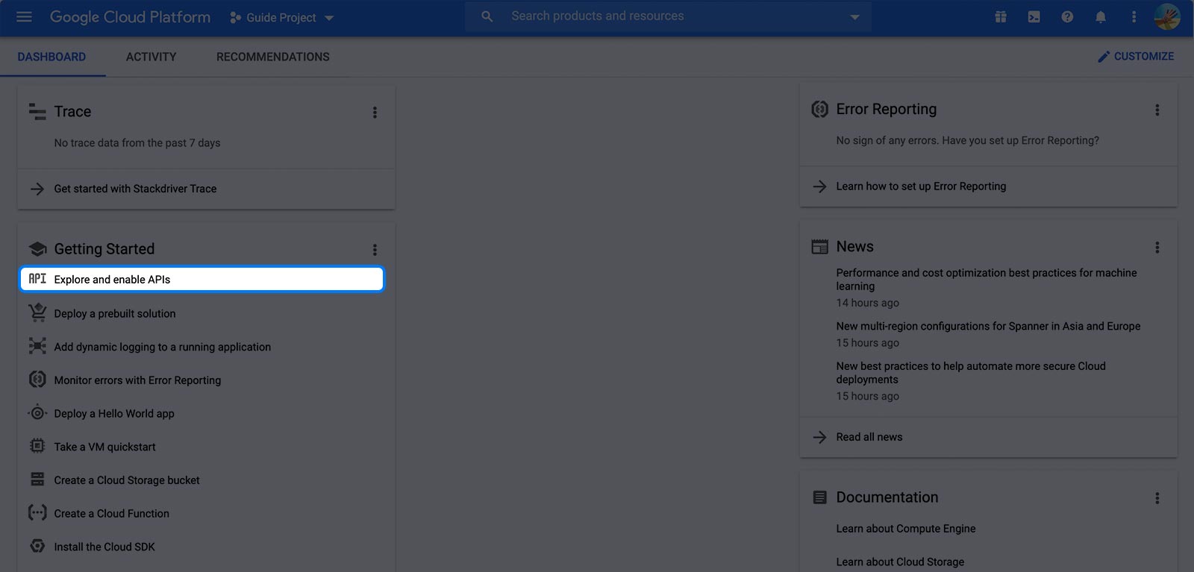1194x572 pixels.
Task: Open the hamburger navigation menu
Action: (24, 16)
